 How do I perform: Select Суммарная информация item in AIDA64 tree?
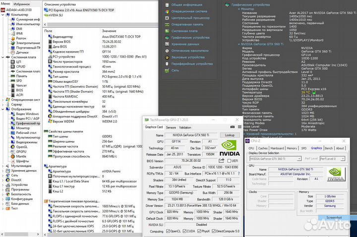(x=25, y=19)
